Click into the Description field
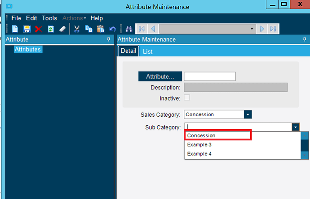This screenshot has width=310, height=199. [236, 87]
